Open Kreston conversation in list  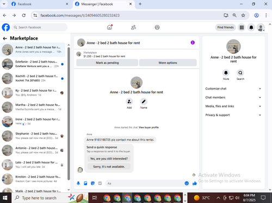[x=33, y=179]
